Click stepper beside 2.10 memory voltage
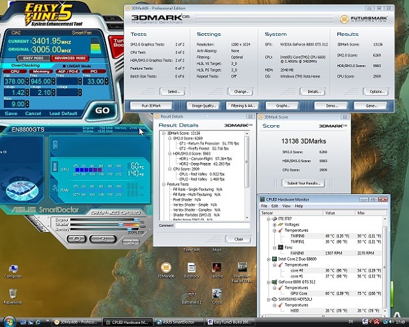The width and height of the screenshot is (409, 327). click(53, 92)
